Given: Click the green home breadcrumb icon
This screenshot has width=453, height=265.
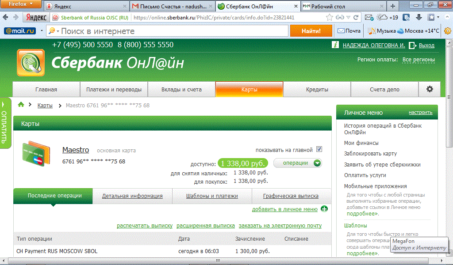Looking at the screenshot, I should tap(21, 104).
